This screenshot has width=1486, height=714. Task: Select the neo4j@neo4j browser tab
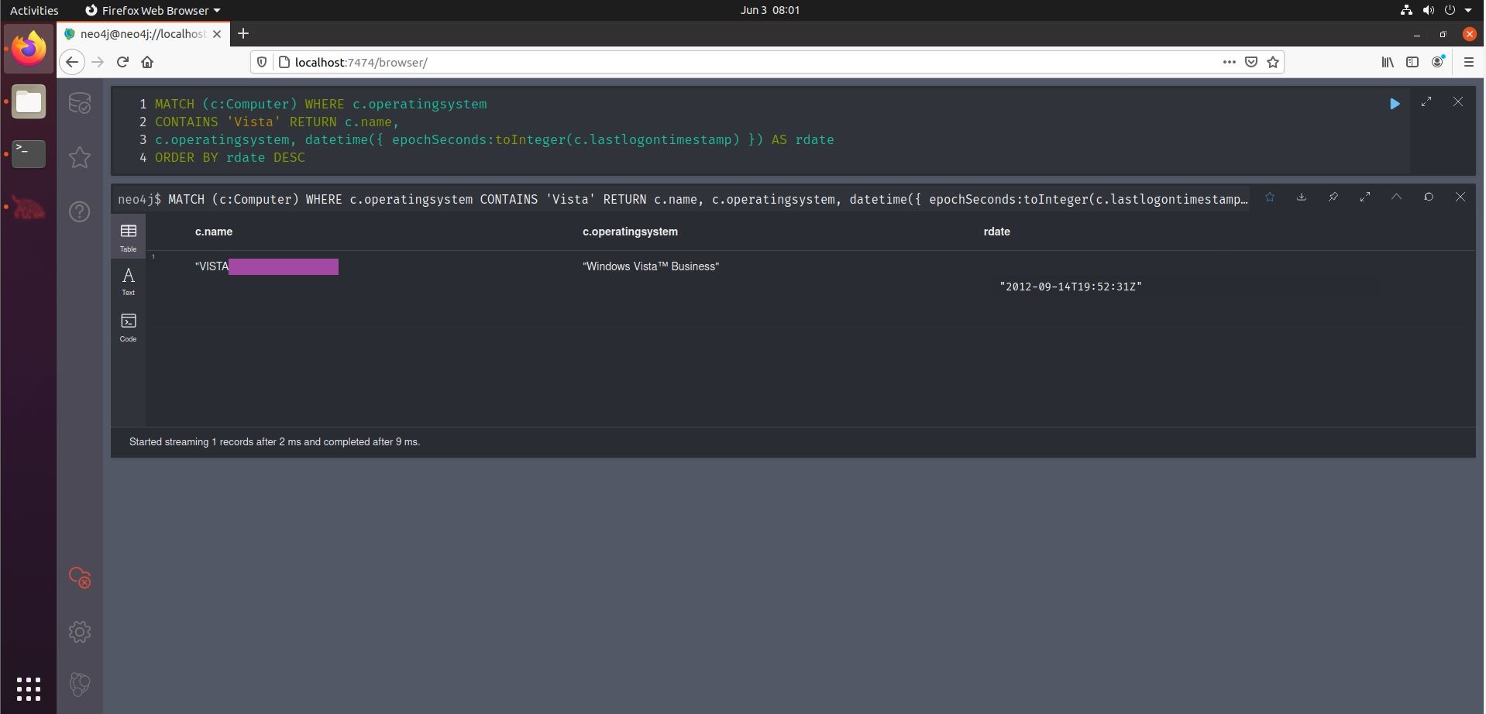143,34
